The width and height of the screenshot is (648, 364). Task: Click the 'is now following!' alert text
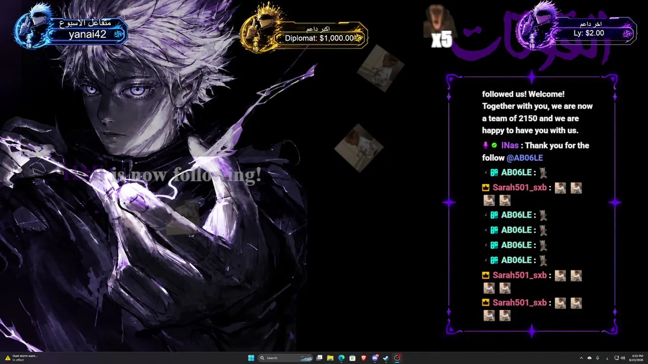186,175
